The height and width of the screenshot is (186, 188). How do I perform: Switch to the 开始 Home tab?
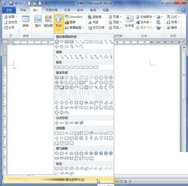tap(23, 10)
